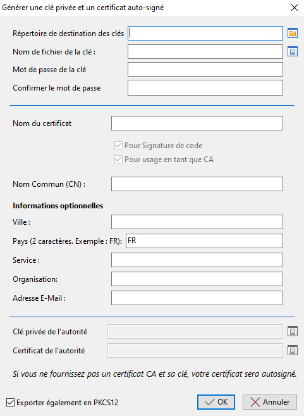Click the country field containing FR

pyautogui.click(x=204, y=241)
